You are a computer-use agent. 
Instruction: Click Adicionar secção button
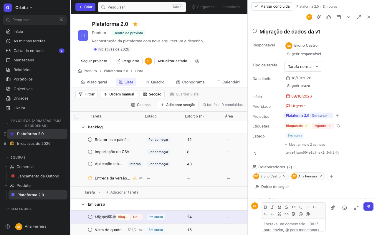point(178,105)
